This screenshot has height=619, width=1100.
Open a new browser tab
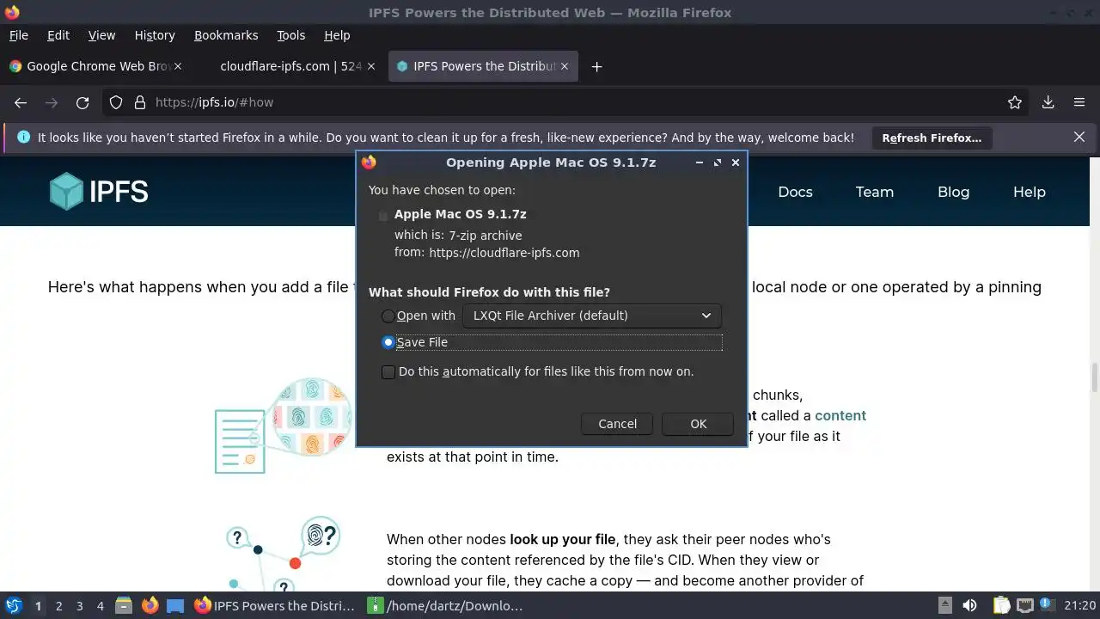596,66
